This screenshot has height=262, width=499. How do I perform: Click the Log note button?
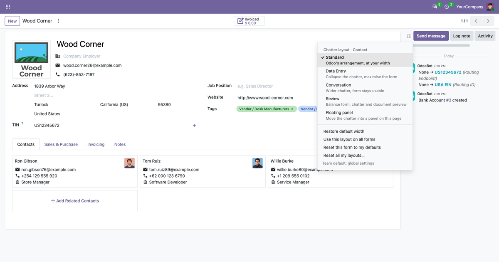click(462, 36)
